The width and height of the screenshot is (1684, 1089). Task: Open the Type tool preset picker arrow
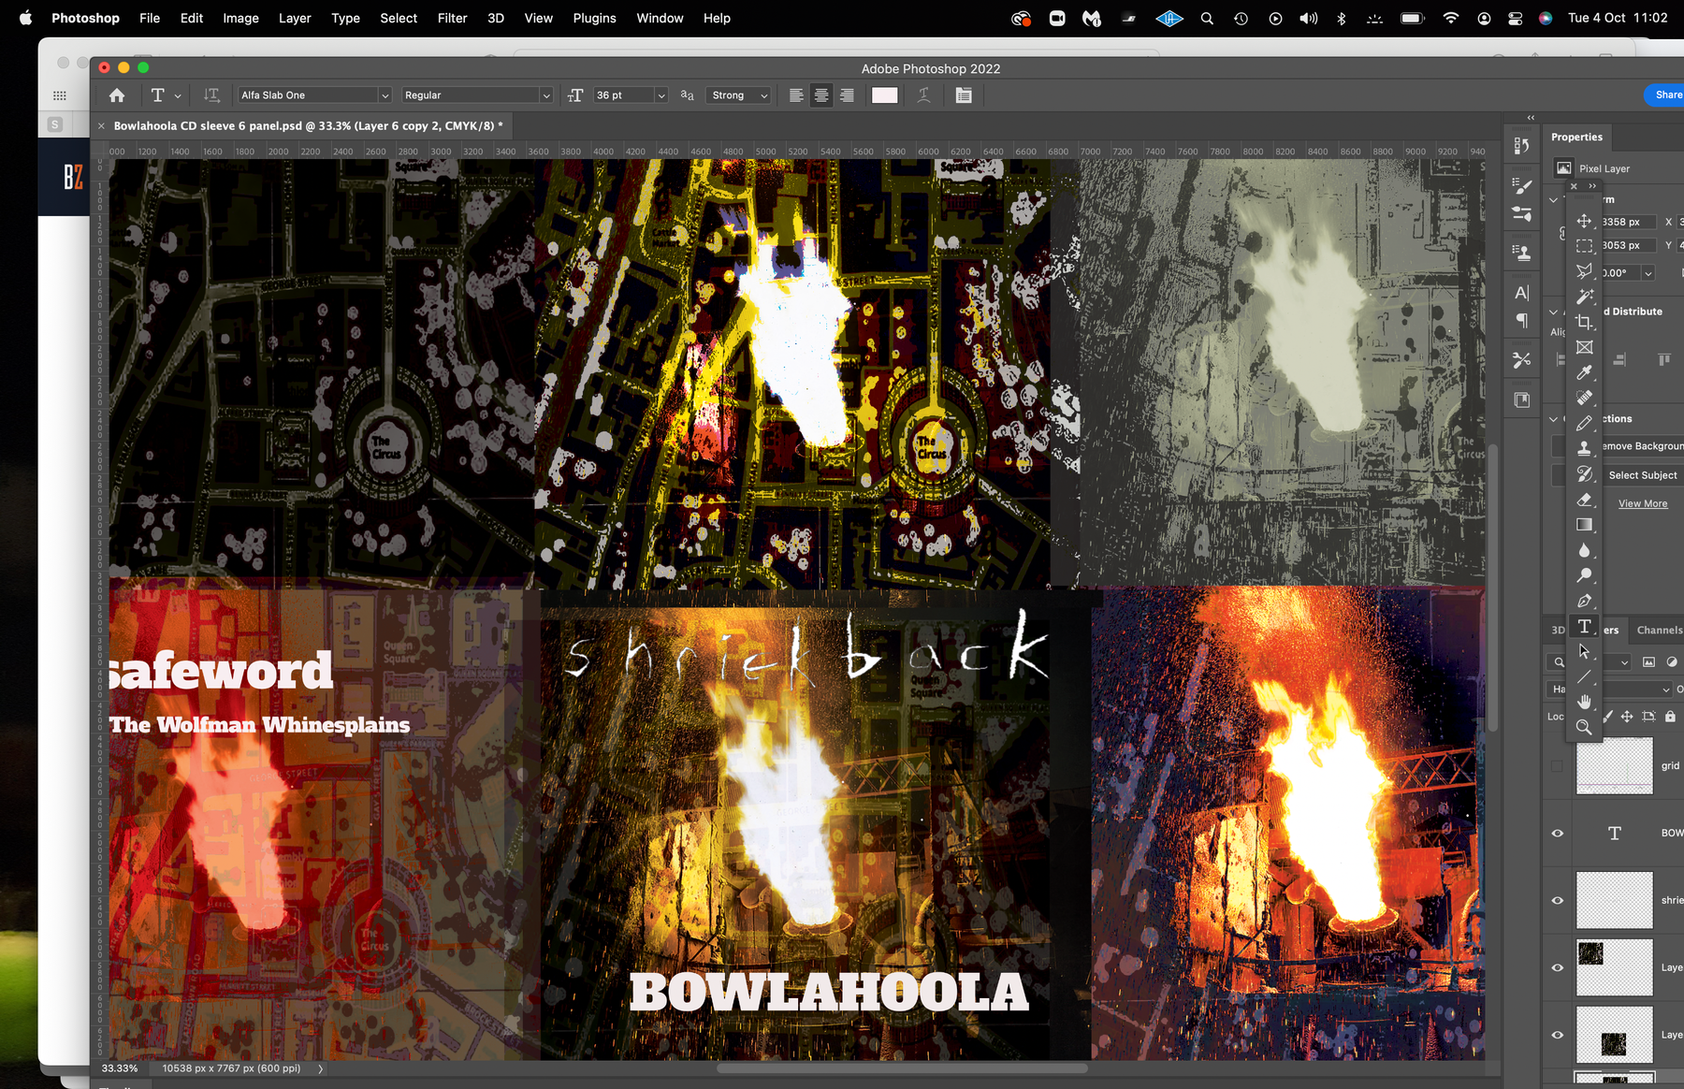(x=178, y=95)
